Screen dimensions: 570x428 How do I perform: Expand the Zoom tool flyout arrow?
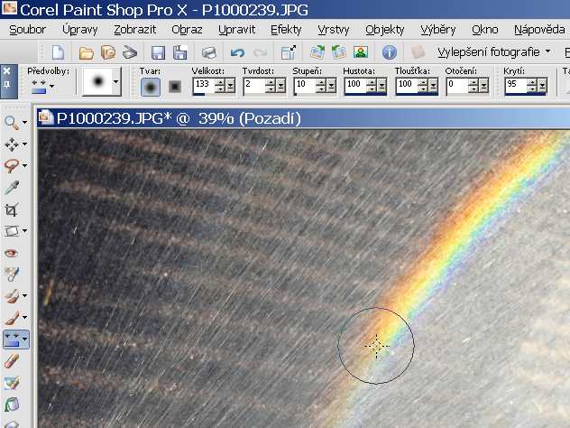24,123
